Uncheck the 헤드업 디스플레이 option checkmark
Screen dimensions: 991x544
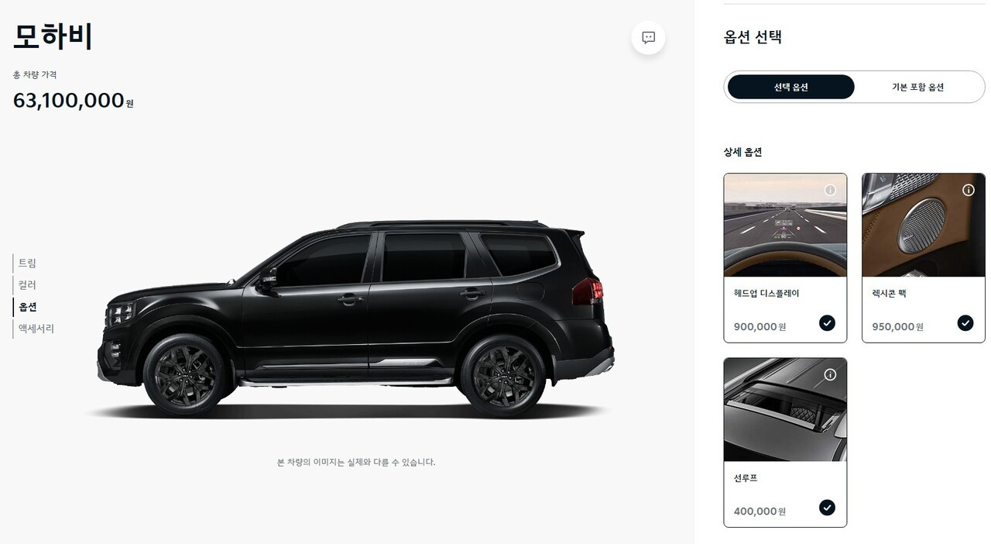click(827, 323)
